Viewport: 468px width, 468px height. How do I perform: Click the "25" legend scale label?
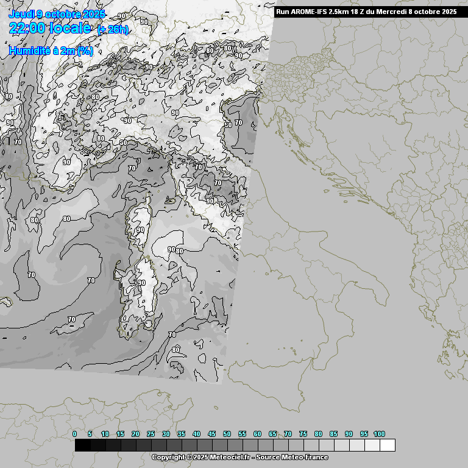[x=151, y=434]
